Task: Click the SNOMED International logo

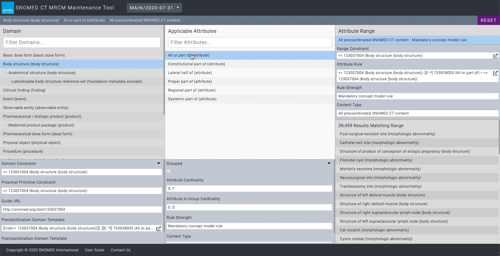Action: pos(8,8)
